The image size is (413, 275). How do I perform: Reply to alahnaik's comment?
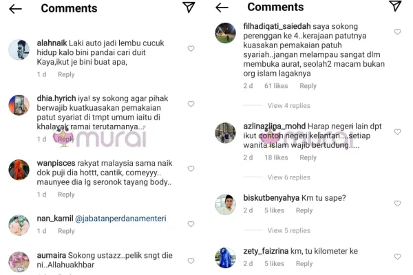click(x=66, y=74)
